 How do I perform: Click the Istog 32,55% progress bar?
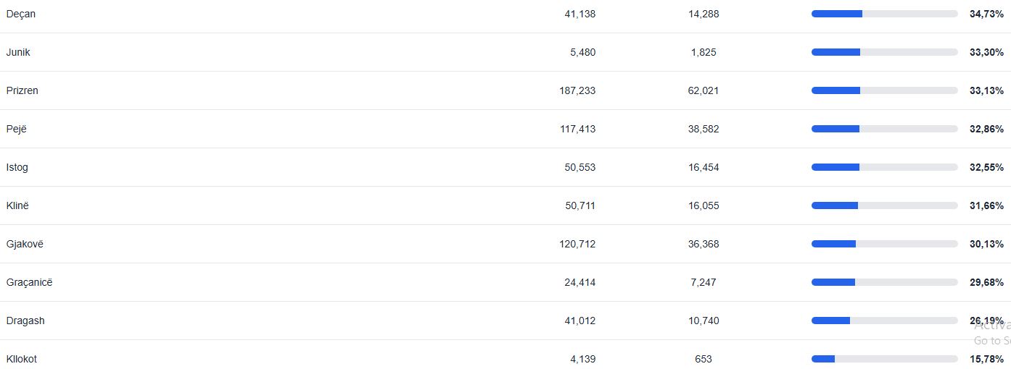[x=884, y=167]
